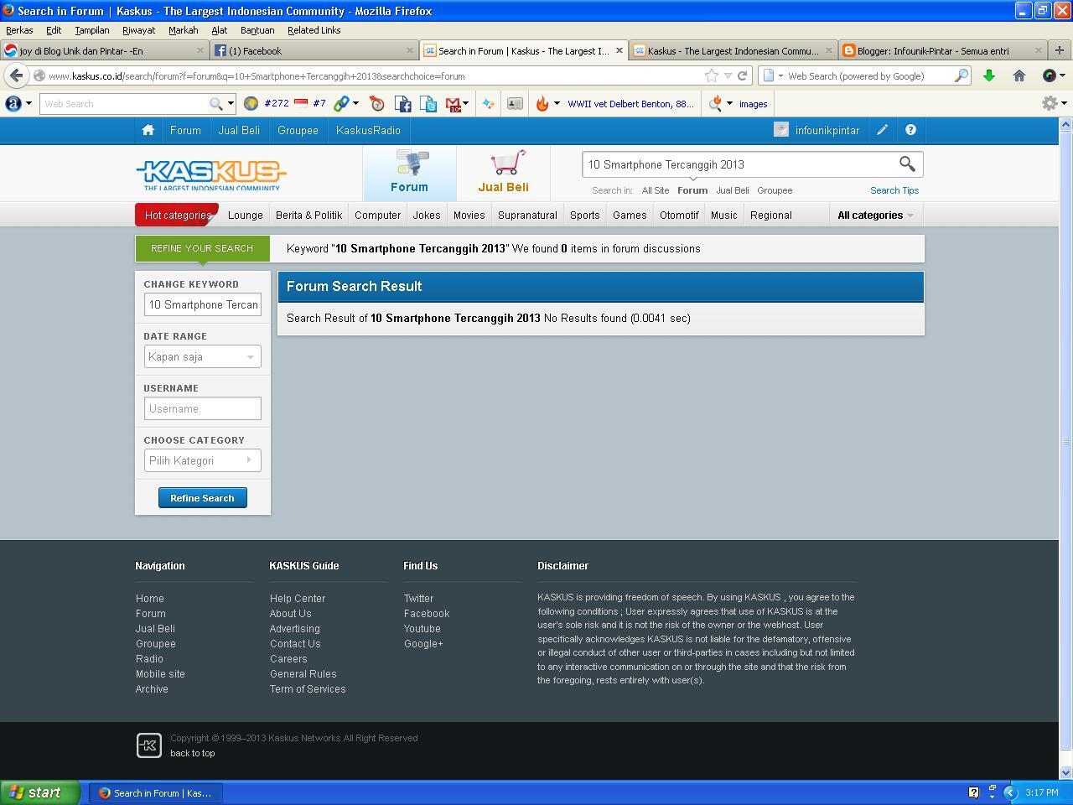This screenshot has height=805, width=1073.
Task: Click the magnifier search icon in Kaskus search box
Action: [x=907, y=164]
